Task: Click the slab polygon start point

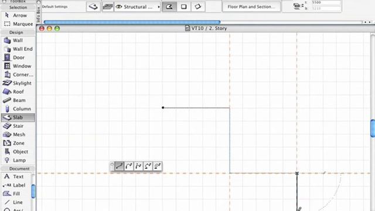Action: (x=163, y=108)
